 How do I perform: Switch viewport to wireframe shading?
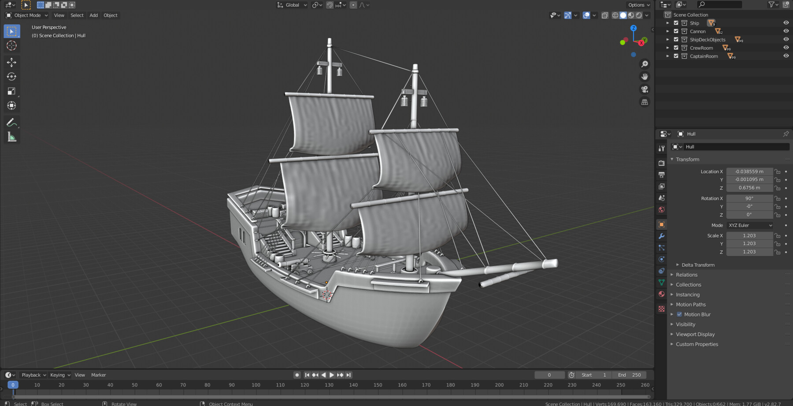click(615, 15)
